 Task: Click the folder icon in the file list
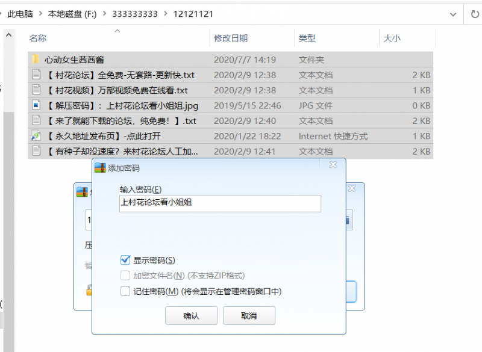coord(36,60)
